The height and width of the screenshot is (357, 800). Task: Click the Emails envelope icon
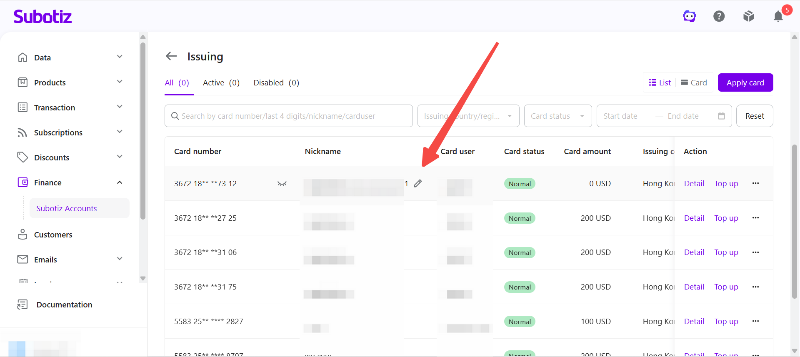[x=22, y=260]
